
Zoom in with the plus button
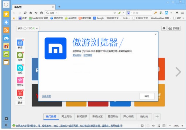(x=182, y=126)
